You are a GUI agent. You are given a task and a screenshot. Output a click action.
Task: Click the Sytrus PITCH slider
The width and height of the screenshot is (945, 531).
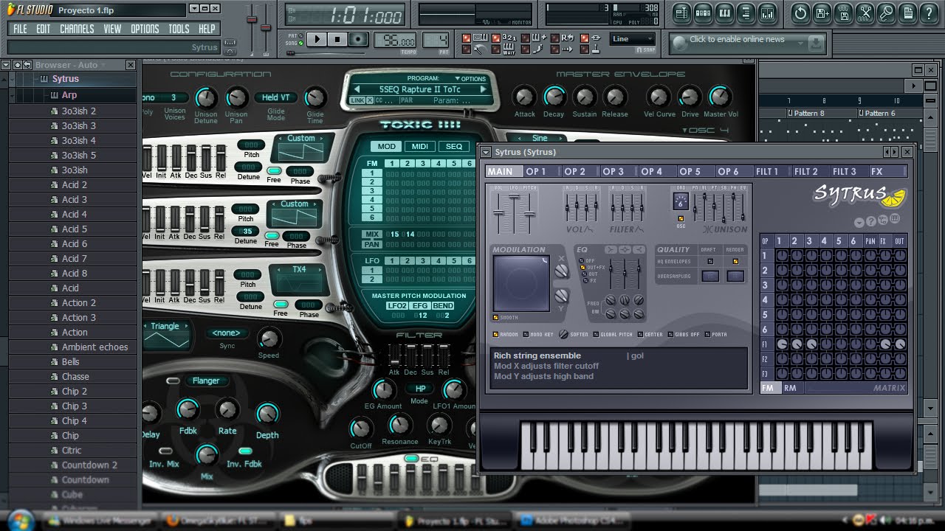pyautogui.click(x=529, y=214)
